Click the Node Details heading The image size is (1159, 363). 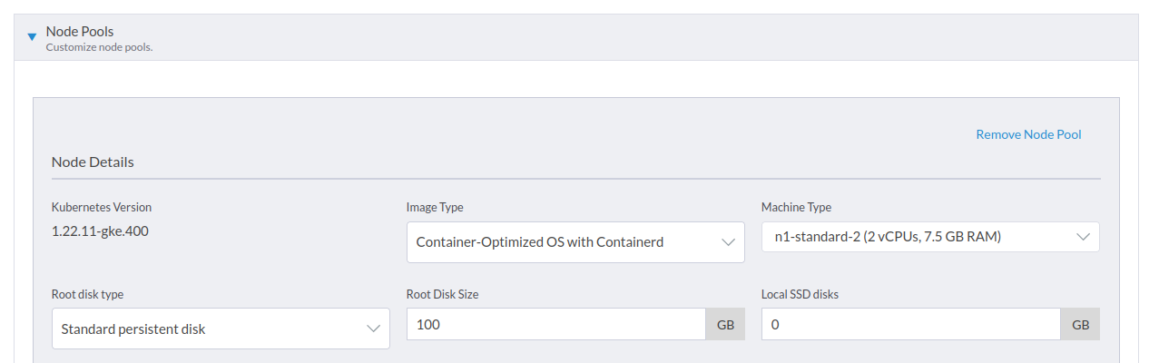pyautogui.click(x=93, y=162)
